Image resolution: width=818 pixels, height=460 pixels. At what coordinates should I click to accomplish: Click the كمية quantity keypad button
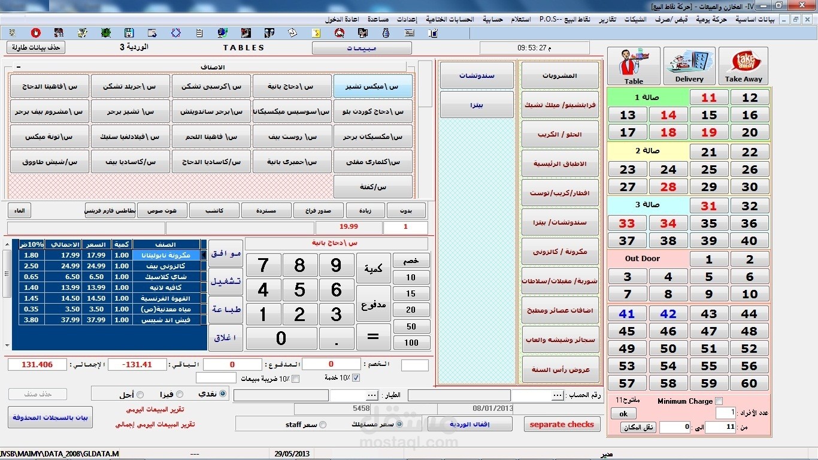coord(373,268)
